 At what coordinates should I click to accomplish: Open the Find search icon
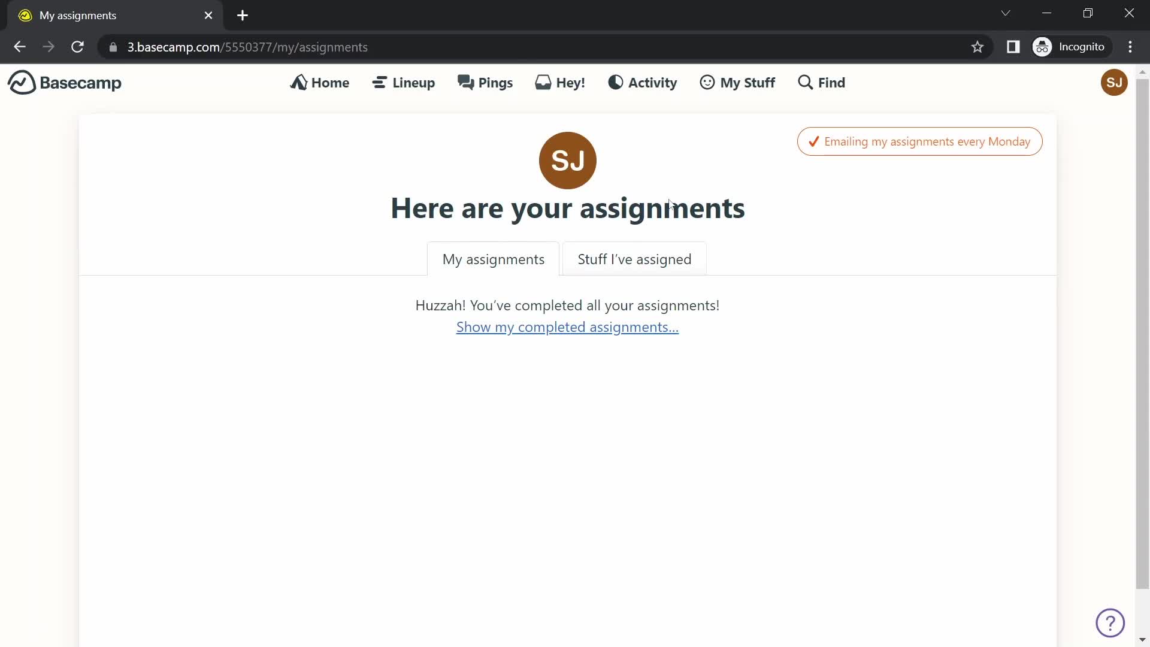click(806, 82)
